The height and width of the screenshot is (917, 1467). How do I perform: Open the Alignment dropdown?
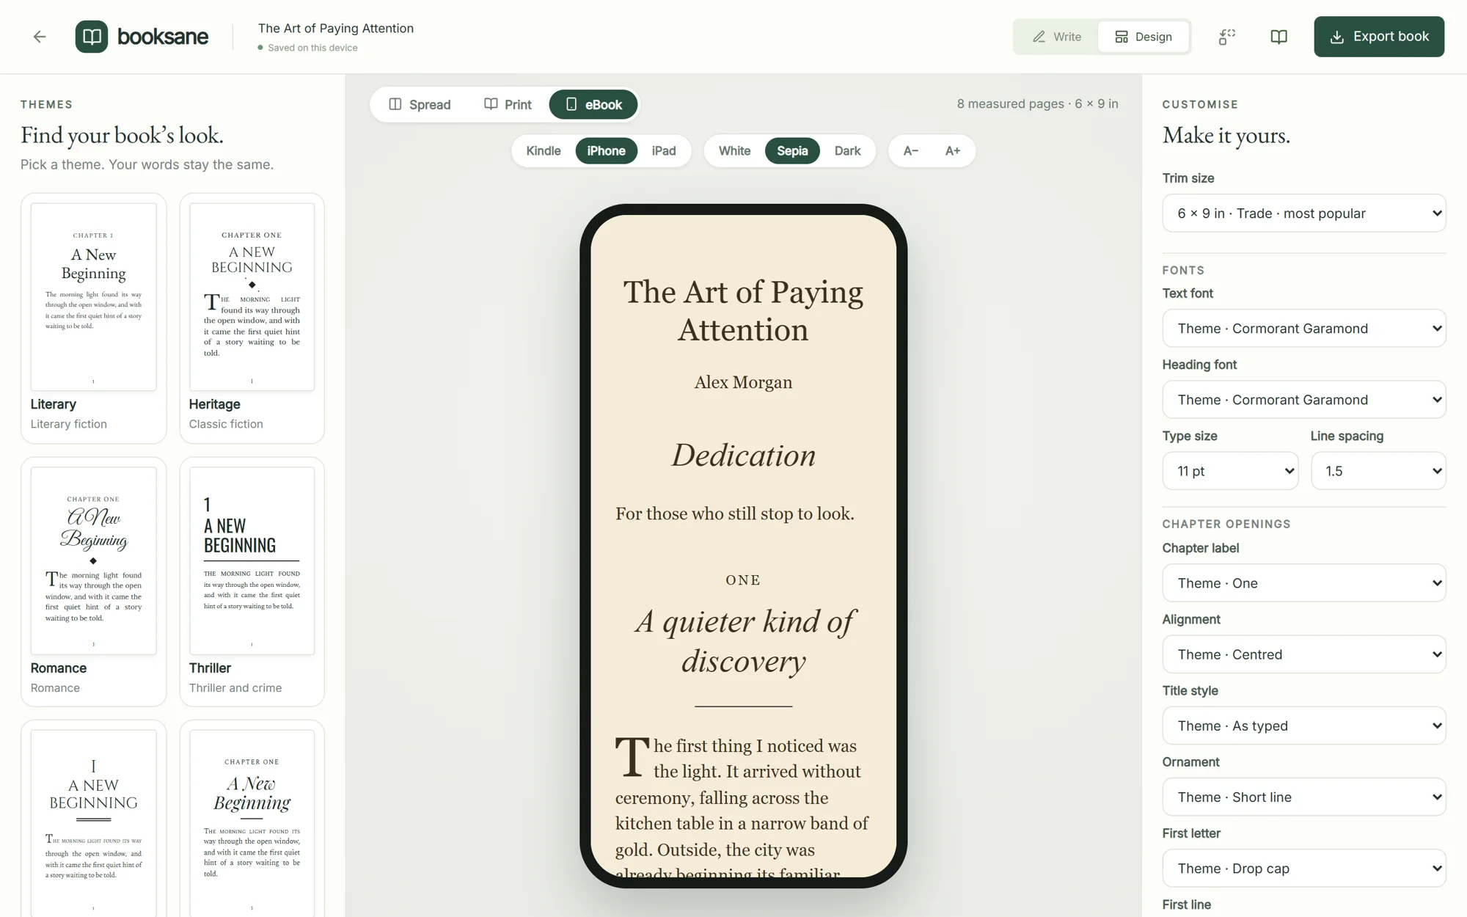pos(1304,654)
